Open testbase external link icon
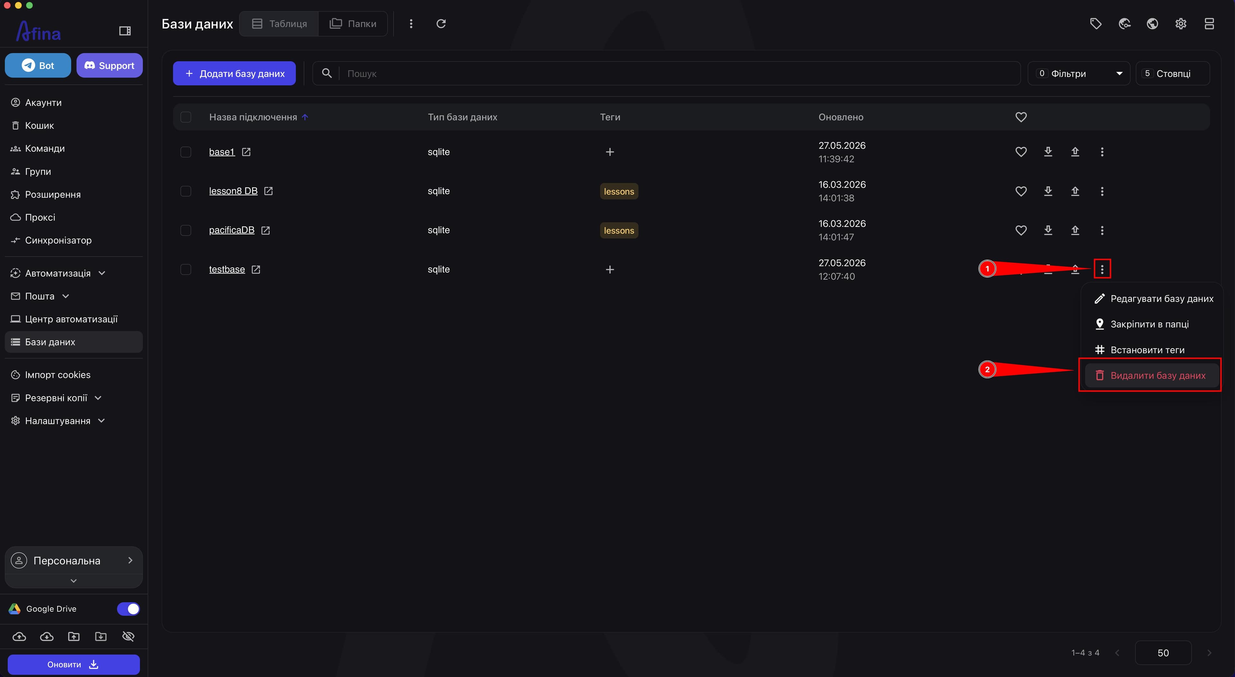Image resolution: width=1235 pixels, height=677 pixels. pos(256,270)
